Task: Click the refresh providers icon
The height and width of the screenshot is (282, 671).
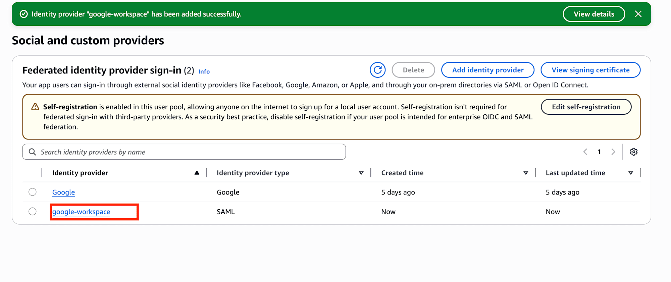Action: tap(377, 70)
